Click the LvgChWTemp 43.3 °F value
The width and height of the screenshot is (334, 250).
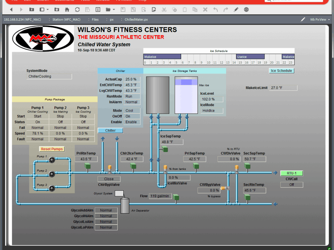[x=132, y=91]
